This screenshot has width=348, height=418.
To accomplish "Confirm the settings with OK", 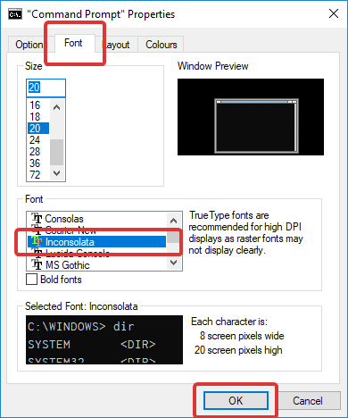I will point(236,400).
